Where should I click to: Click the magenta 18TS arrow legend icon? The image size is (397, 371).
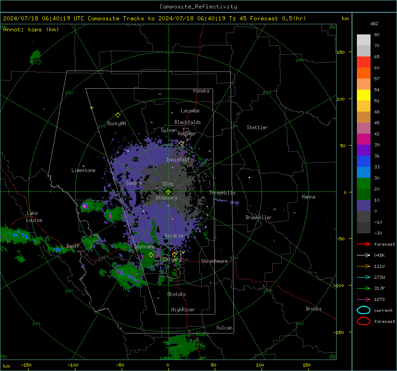363,300
